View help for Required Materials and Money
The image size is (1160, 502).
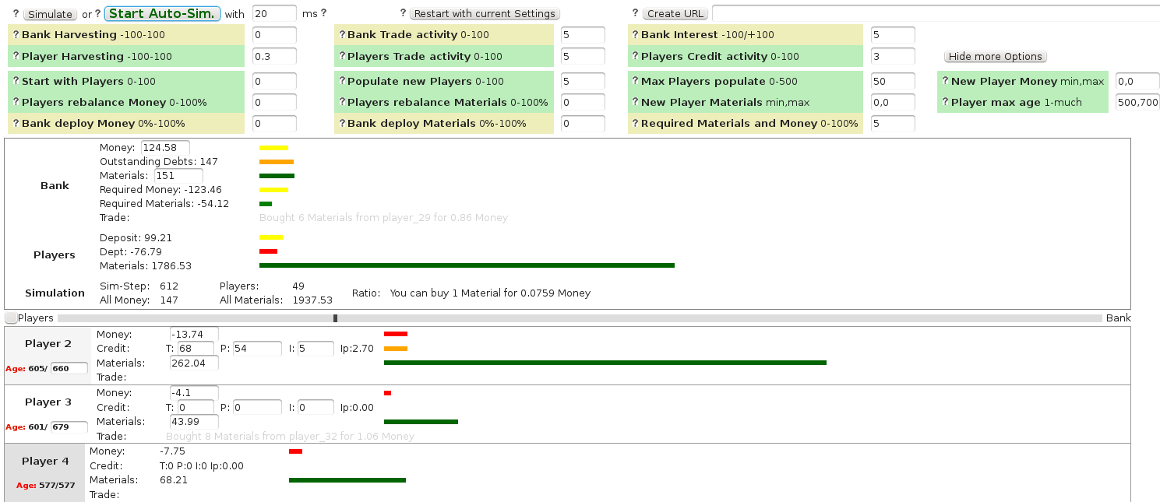[636, 123]
